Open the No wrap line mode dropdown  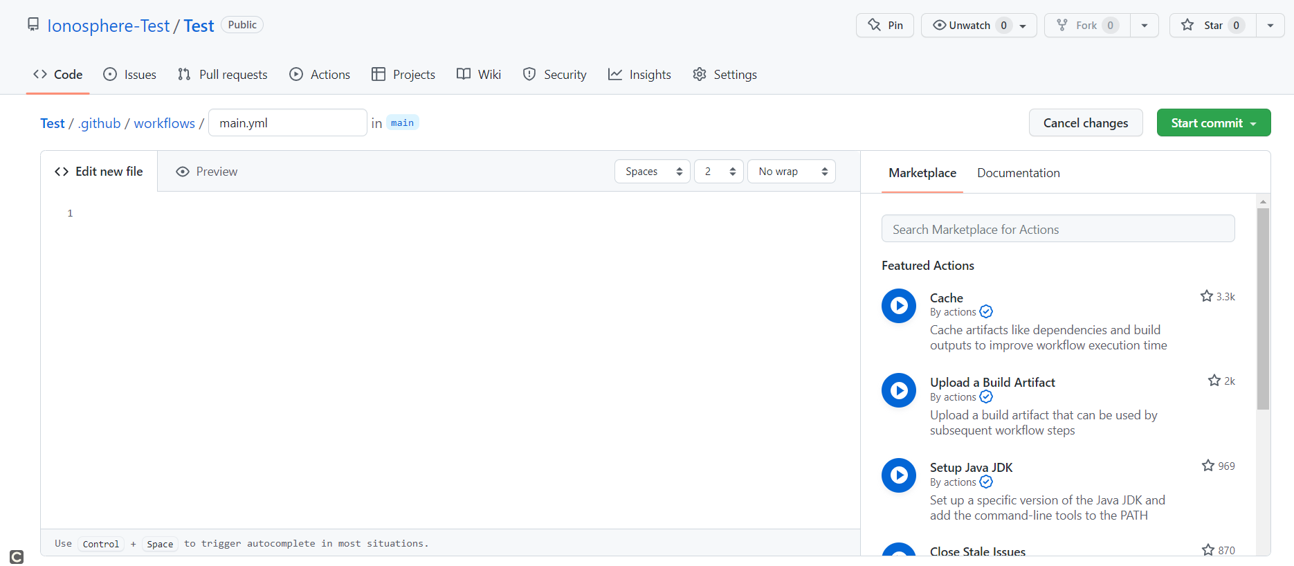click(x=791, y=172)
